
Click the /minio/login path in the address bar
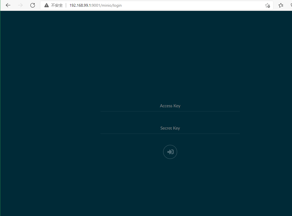[111, 5]
